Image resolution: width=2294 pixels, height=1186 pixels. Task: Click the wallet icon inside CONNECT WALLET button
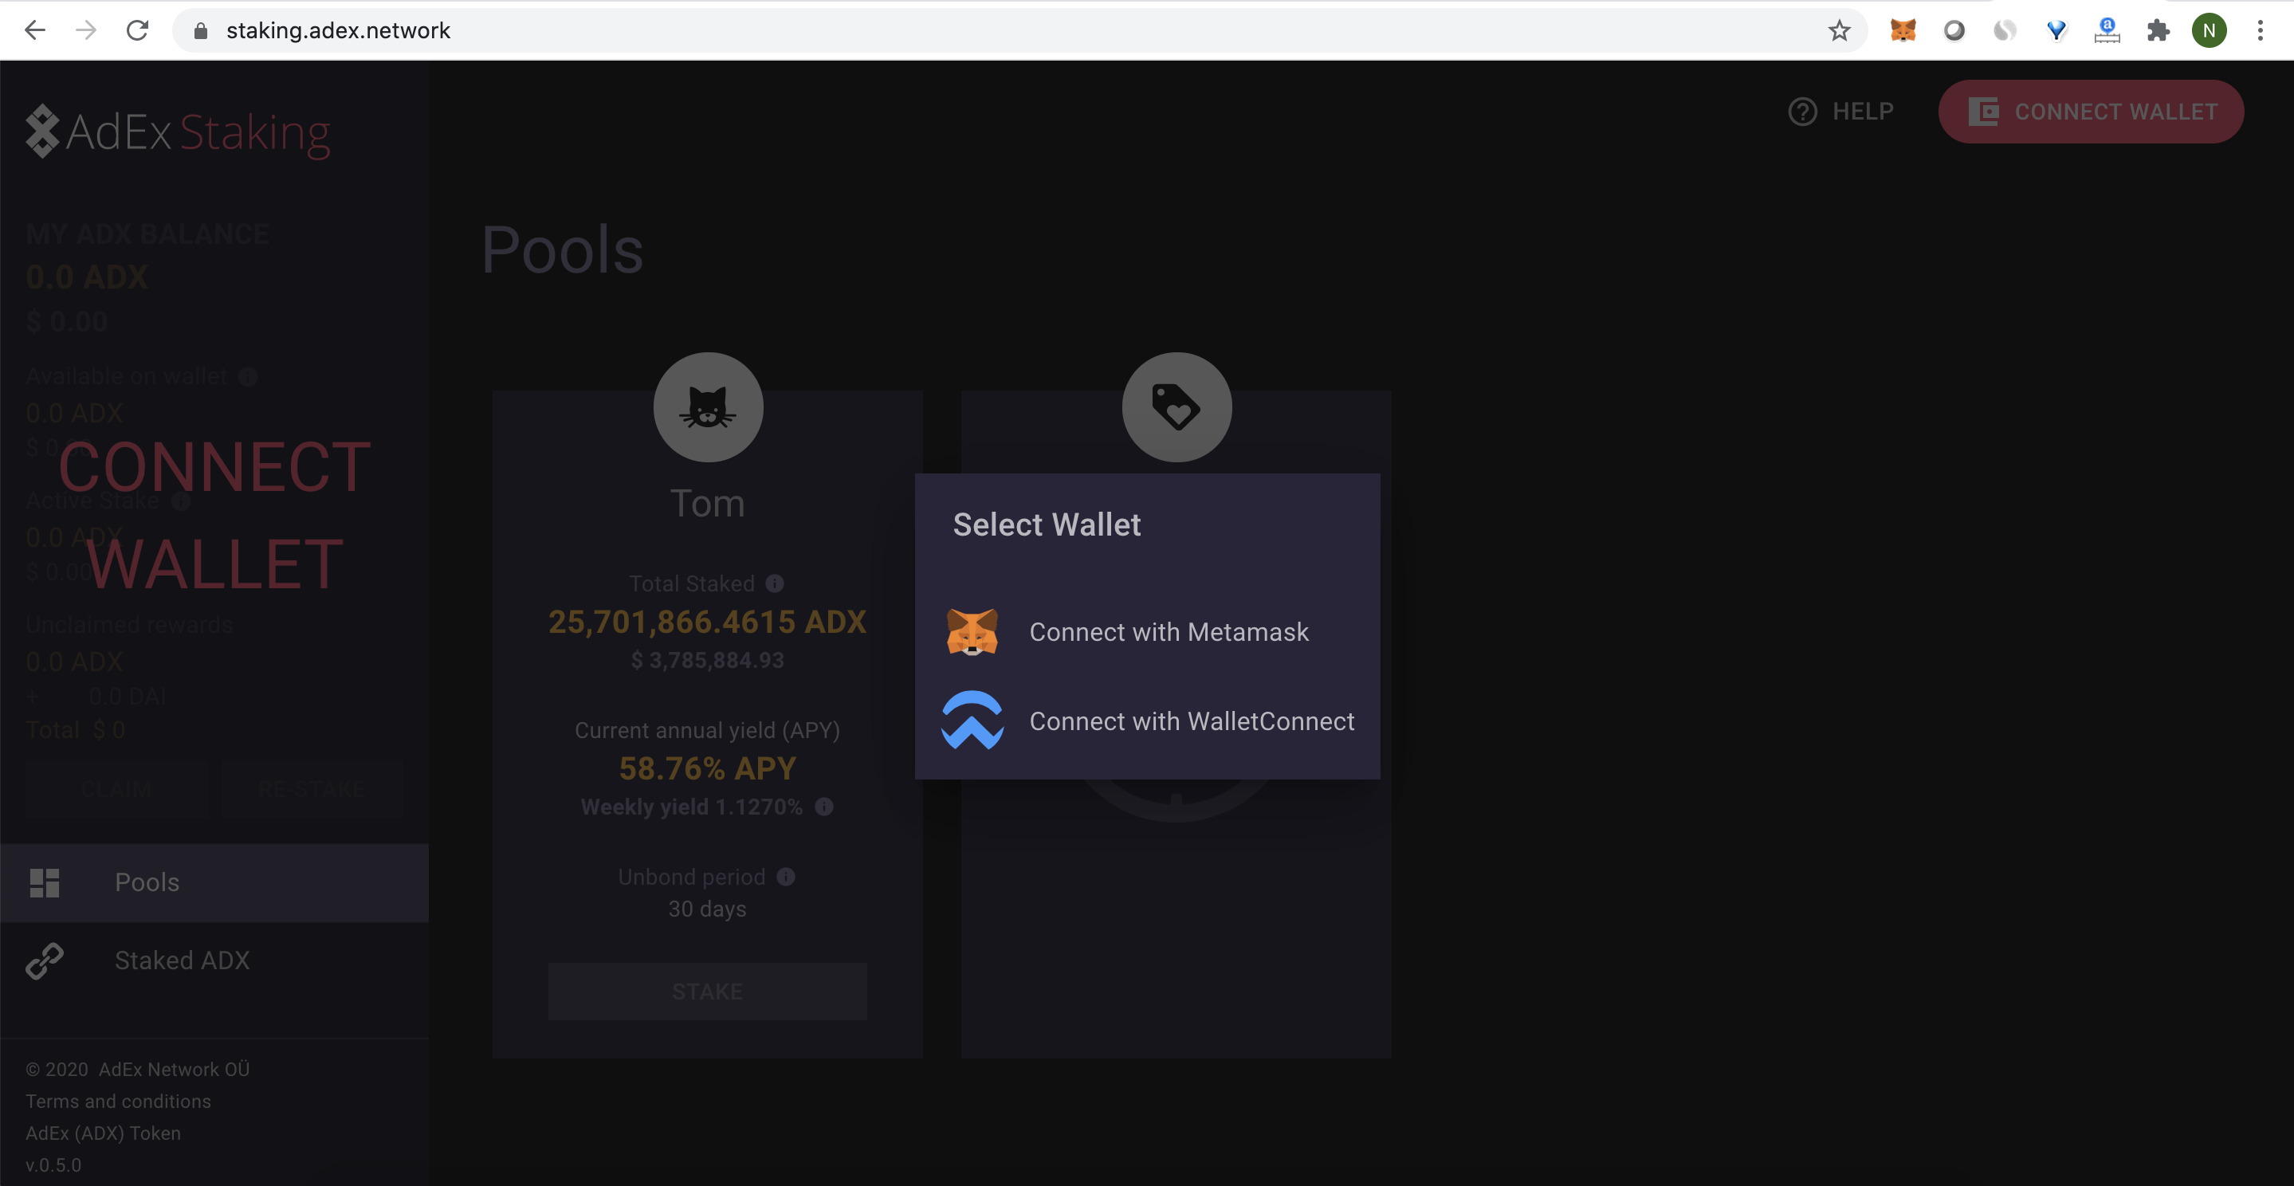pyautogui.click(x=1983, y=112)
